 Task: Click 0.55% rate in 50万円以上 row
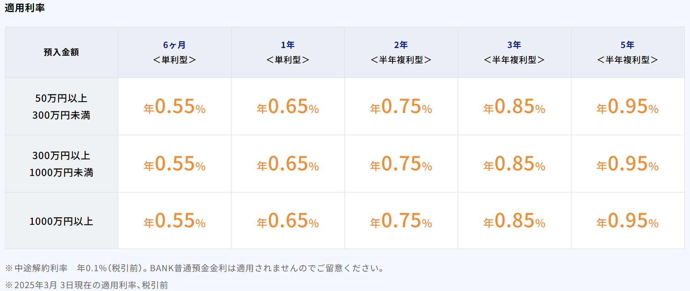[174, 107]
